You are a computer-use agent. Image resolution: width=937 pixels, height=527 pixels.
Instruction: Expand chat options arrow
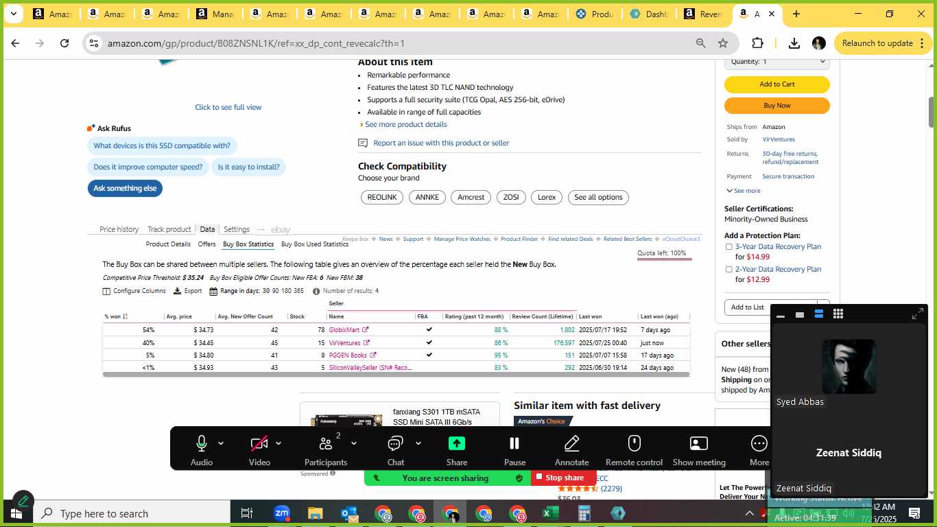point(418,443)
